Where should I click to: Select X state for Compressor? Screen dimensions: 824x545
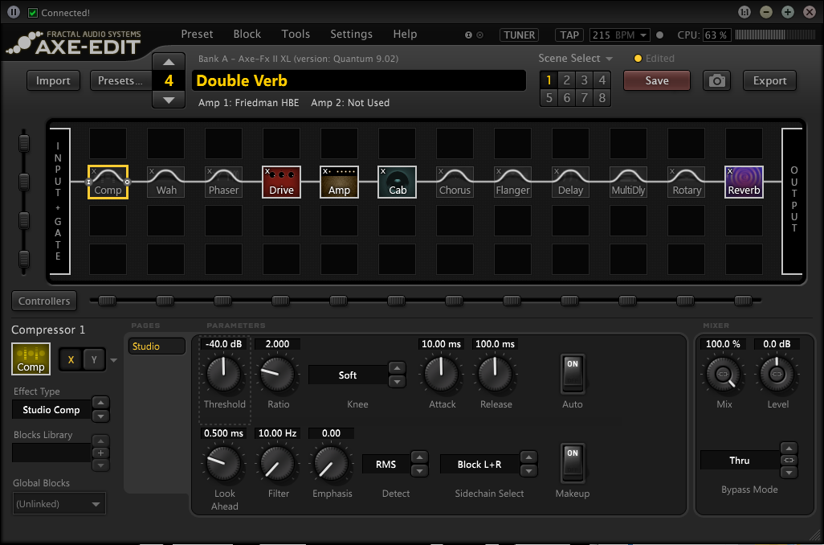pos(71,360)
